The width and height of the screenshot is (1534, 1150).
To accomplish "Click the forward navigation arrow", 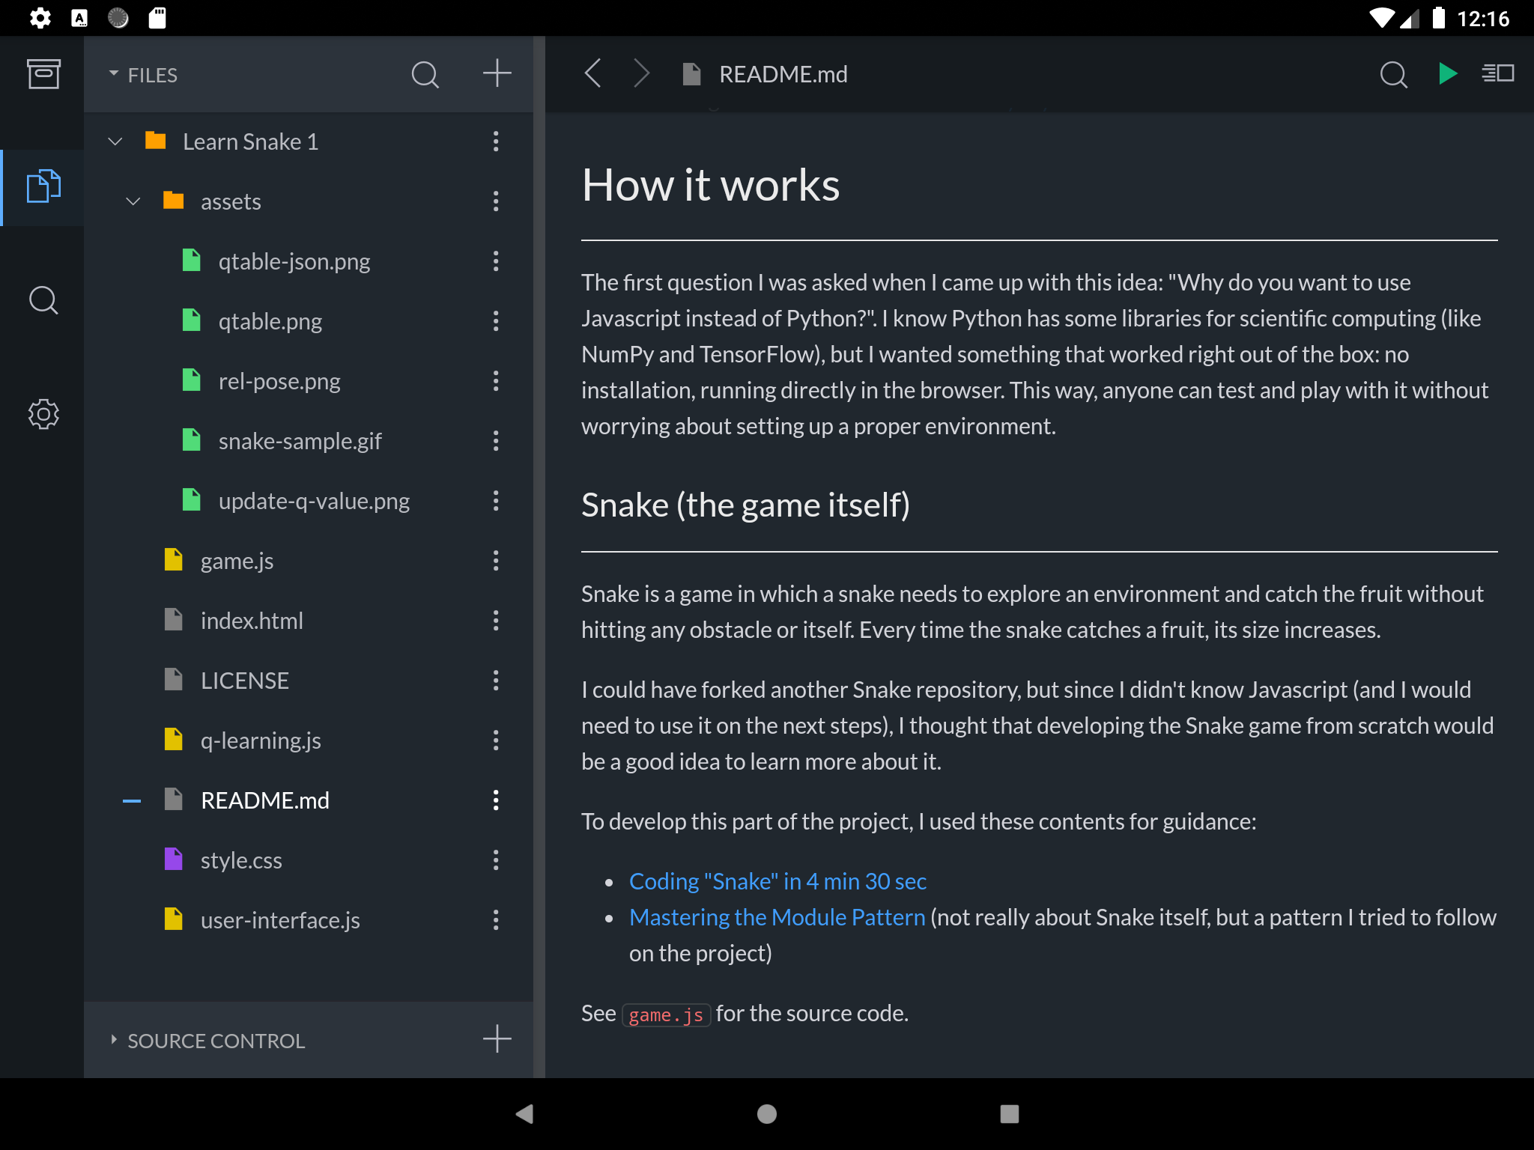I will (641, 73).
